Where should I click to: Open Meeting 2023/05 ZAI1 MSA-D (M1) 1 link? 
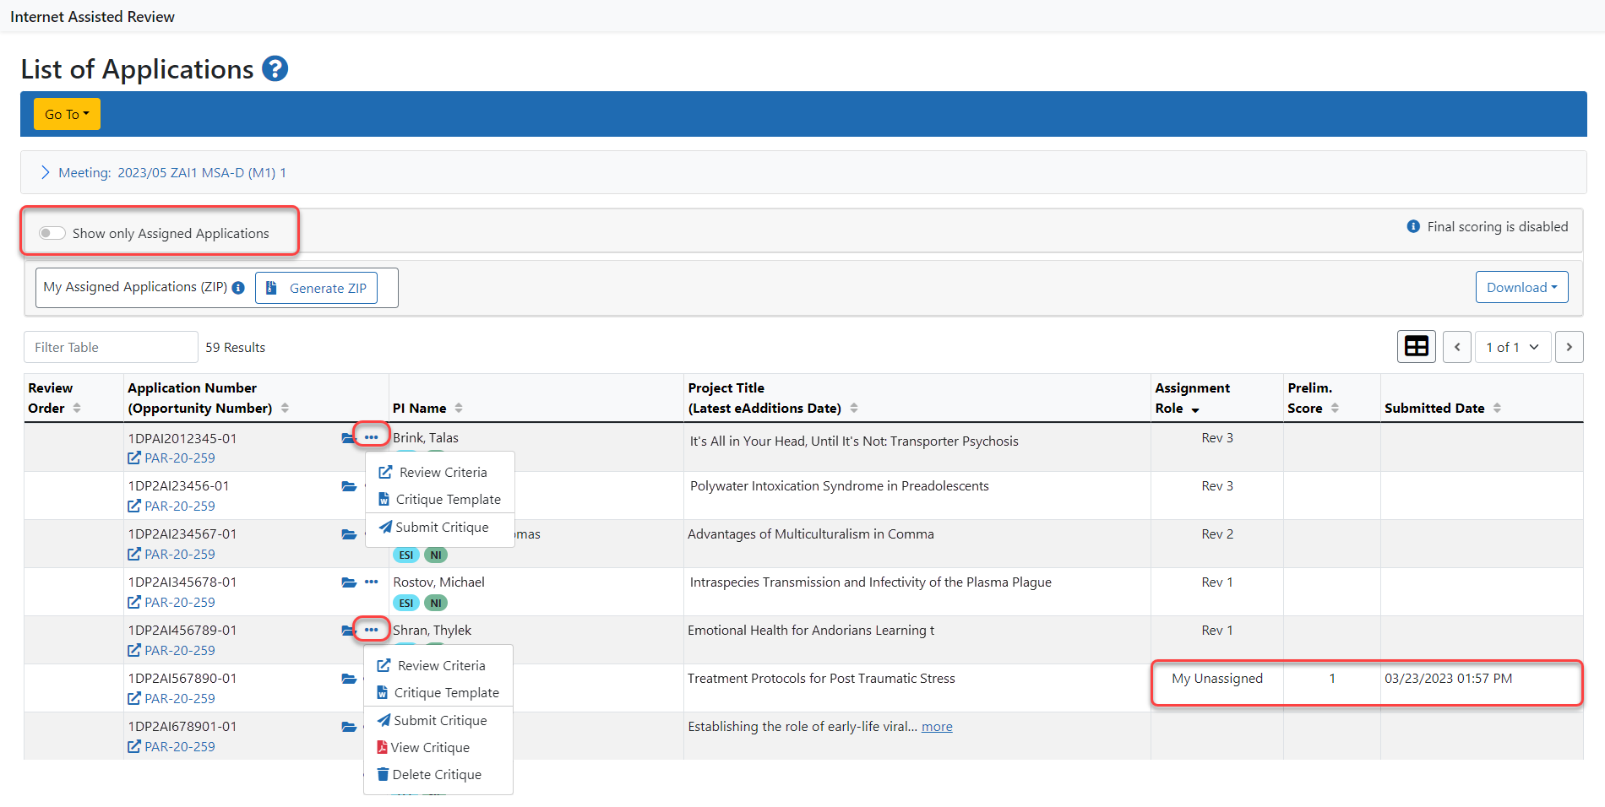(x=172, y=172)
